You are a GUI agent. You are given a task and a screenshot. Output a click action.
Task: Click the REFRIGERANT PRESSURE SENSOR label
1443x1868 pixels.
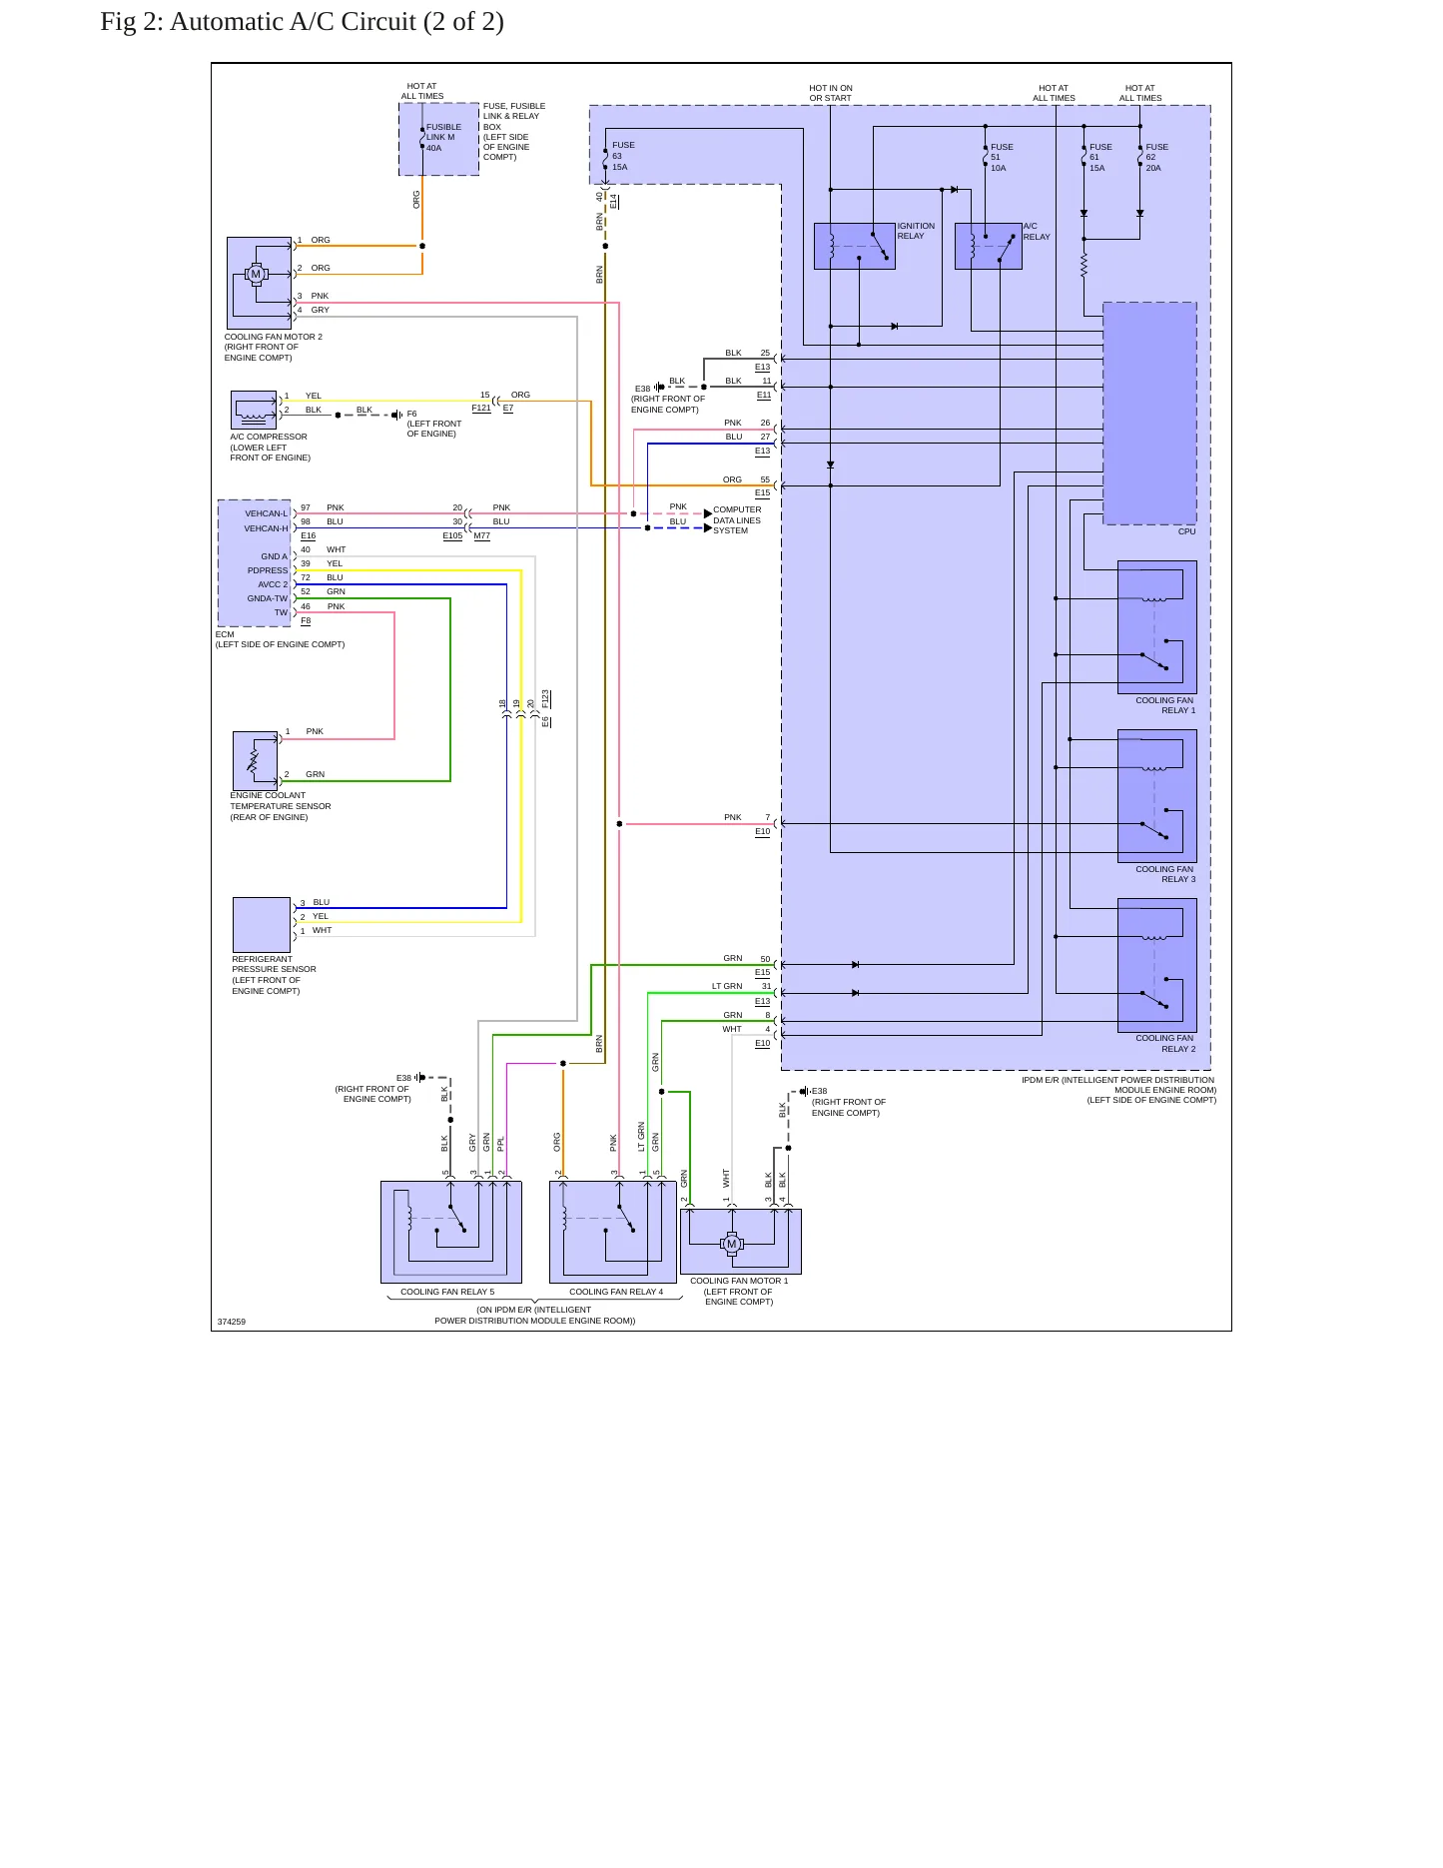[274, 964]
